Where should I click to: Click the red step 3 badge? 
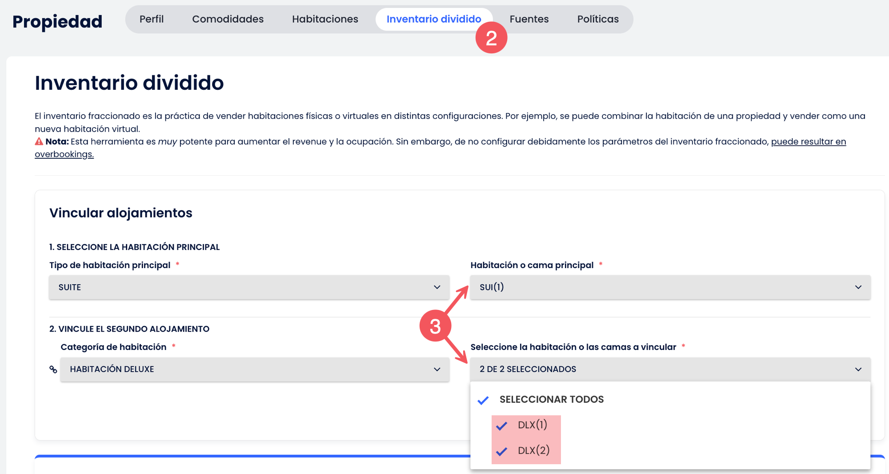[x=435, y=326]
